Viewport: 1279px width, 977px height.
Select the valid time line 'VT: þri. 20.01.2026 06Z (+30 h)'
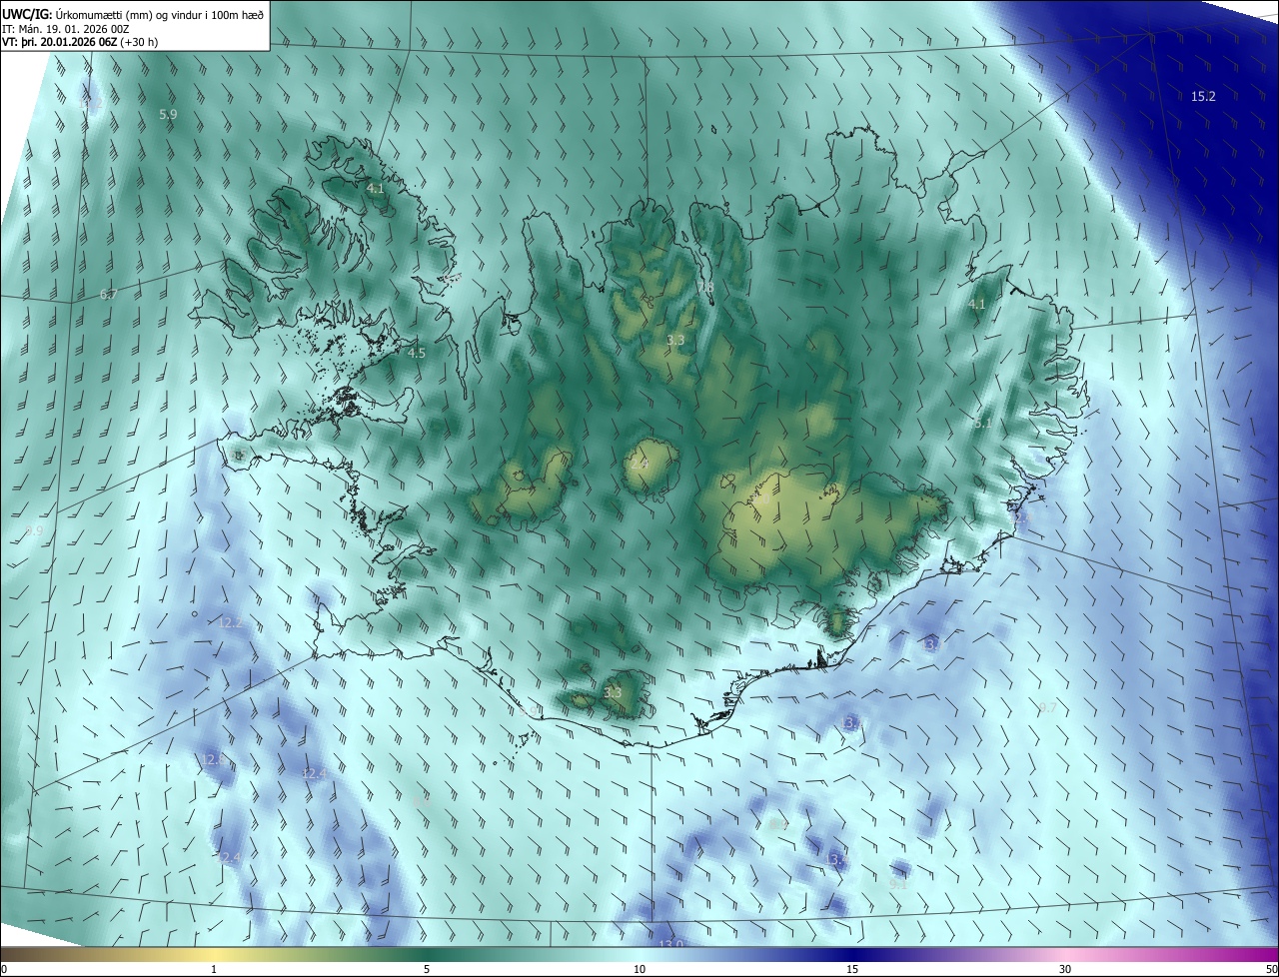(x=80, y=42)
